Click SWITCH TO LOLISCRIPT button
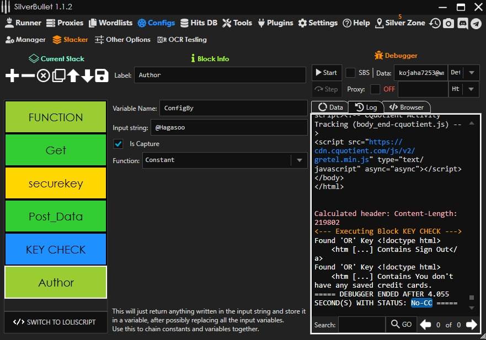Viewport: 486px width, 340px height. [56, 322]
